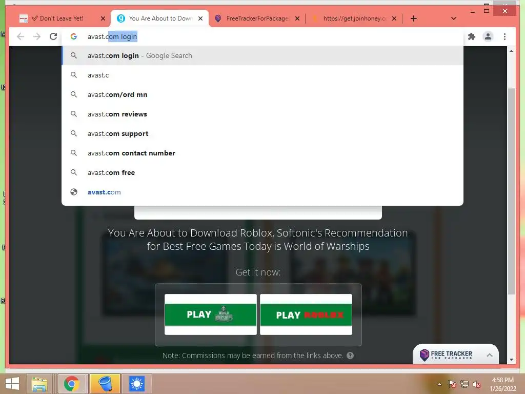Open a new tab with plus button
The width and height of the screenshot is (525, 394).
coord(414,18)
